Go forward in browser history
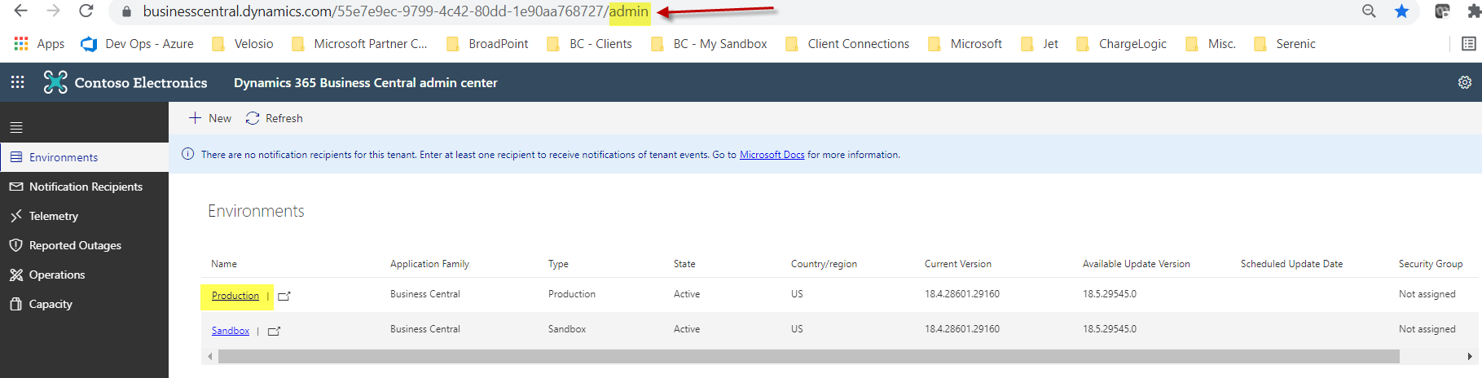 point(53,11)
